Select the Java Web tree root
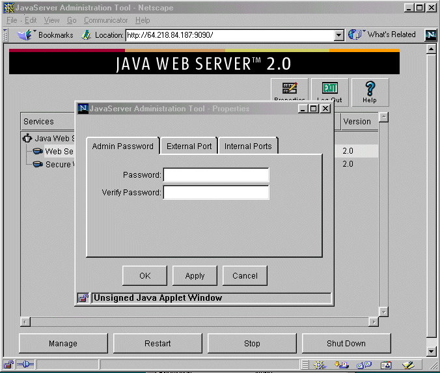 pos(55,138)
